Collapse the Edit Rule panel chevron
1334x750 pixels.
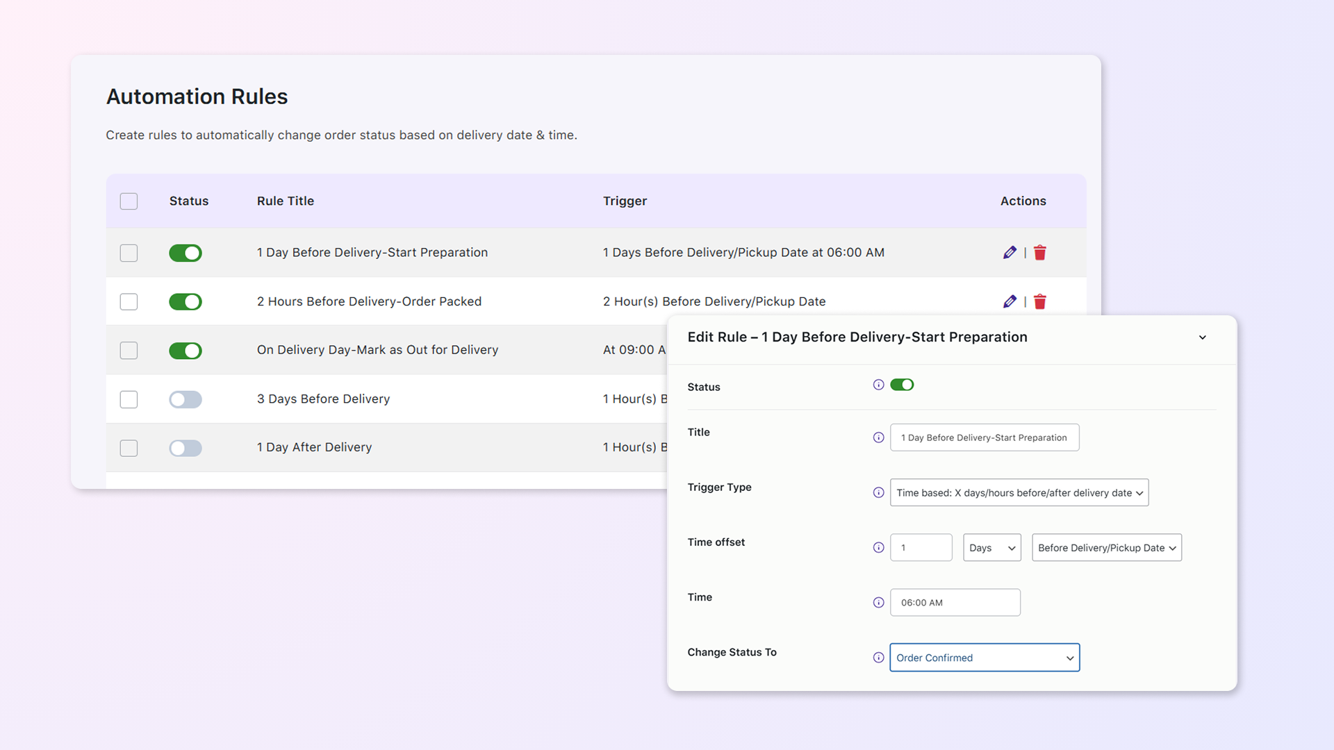tap(1202, 337)
